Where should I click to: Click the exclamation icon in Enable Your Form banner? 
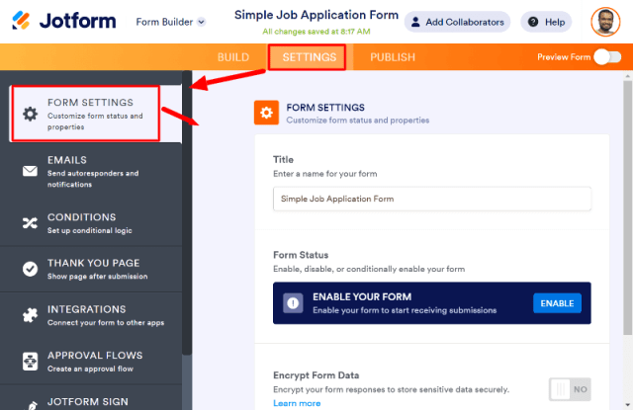tap(293, 302)
